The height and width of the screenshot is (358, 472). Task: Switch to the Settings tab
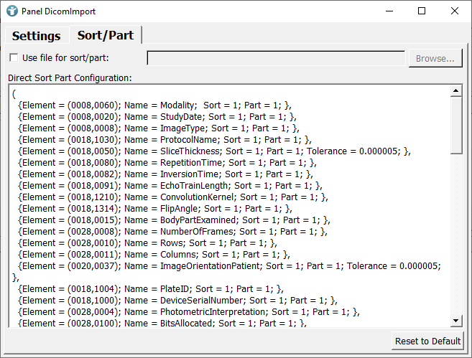coord(36,36)
